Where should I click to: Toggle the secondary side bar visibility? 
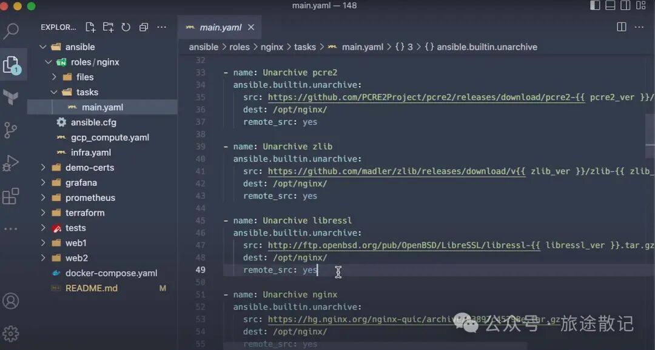tap(625, 5)
